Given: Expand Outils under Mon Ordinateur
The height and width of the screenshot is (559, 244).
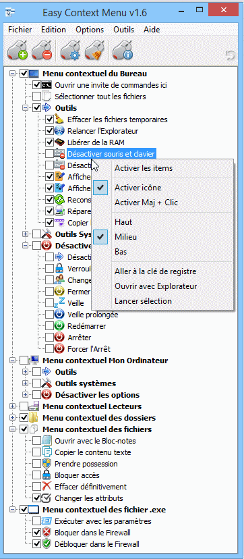Looking at the screenshot, I should coord(25,372).
